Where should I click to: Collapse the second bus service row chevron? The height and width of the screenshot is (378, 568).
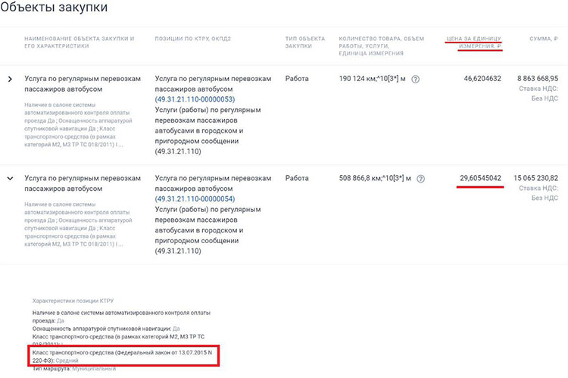coord(10,179)
